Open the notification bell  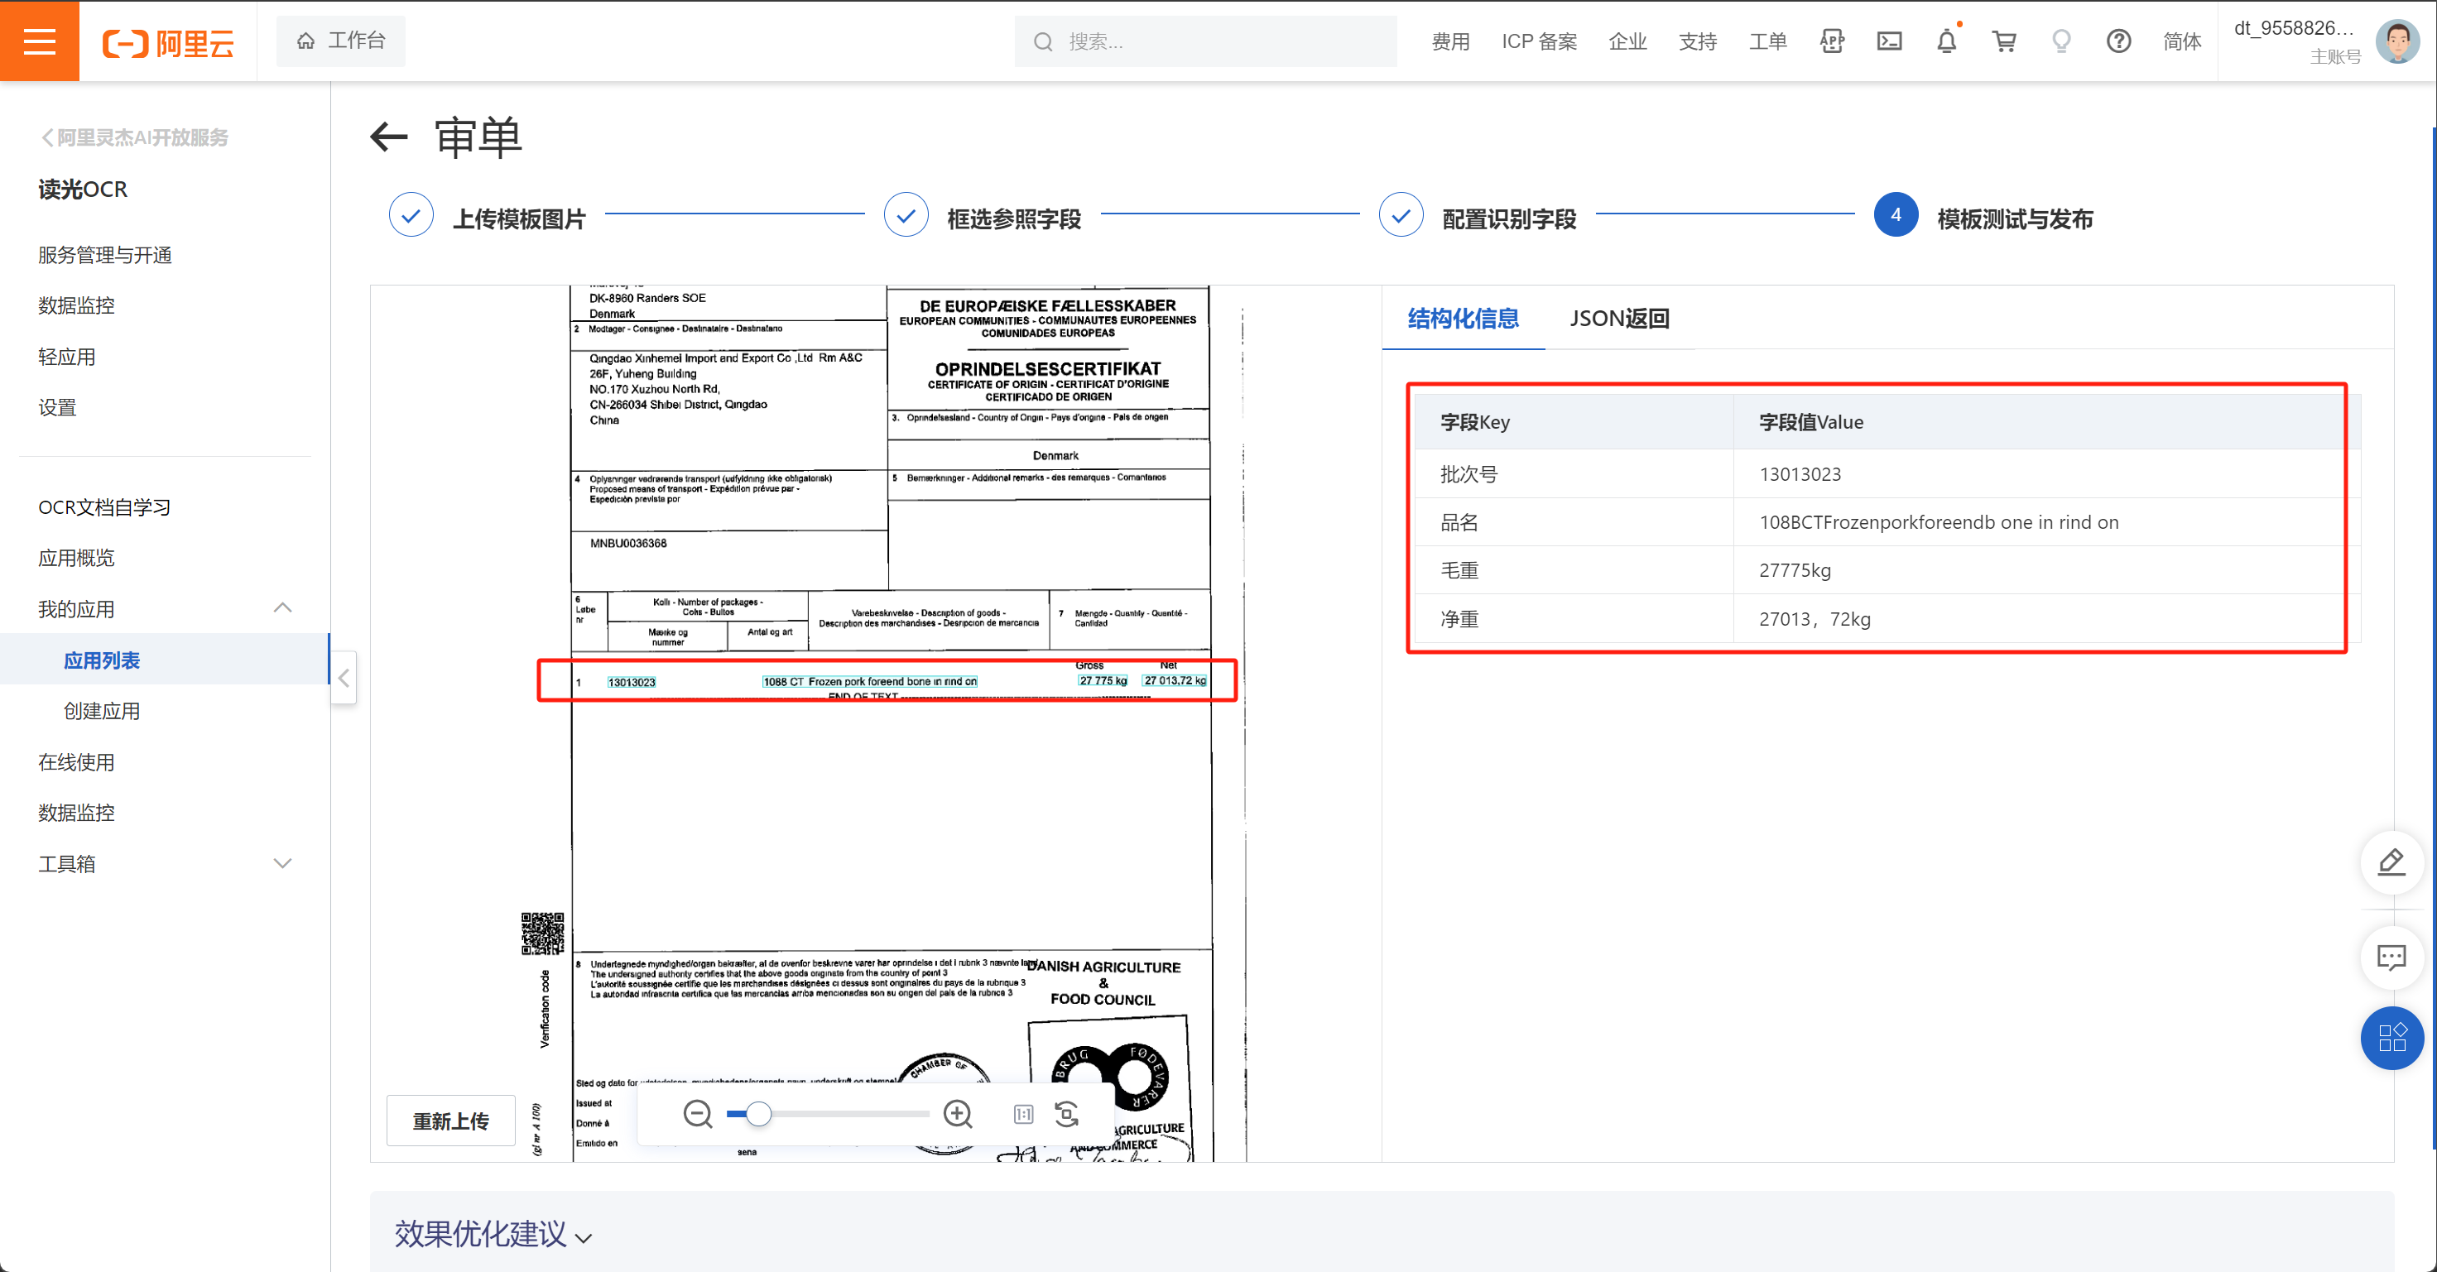[x=1946, y=41]
